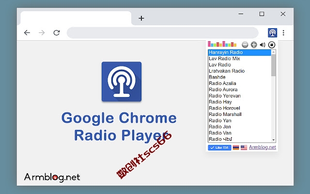Select Radio Yan station
The width and height of the screenshot is (310, 194).
[240, 121]
